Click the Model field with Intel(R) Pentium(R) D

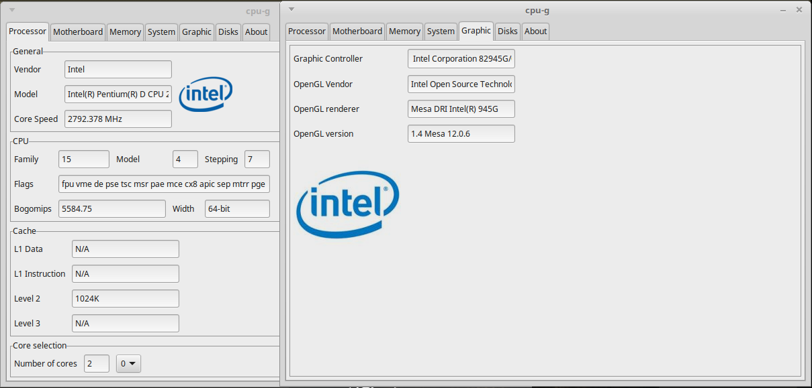118,94
